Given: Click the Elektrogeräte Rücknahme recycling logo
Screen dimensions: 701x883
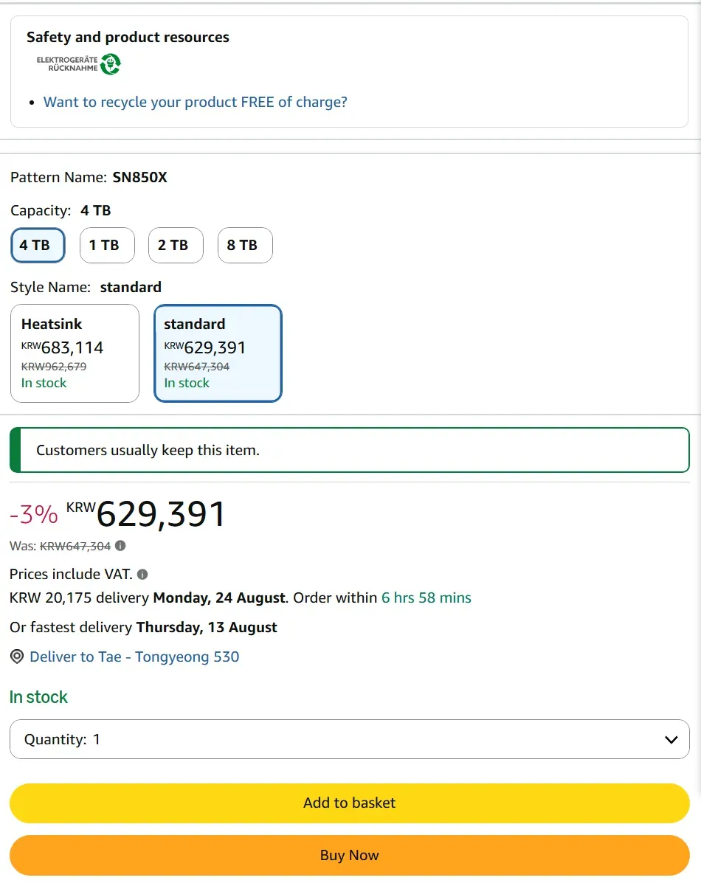Looking at the screenshot, I should 79,63.
